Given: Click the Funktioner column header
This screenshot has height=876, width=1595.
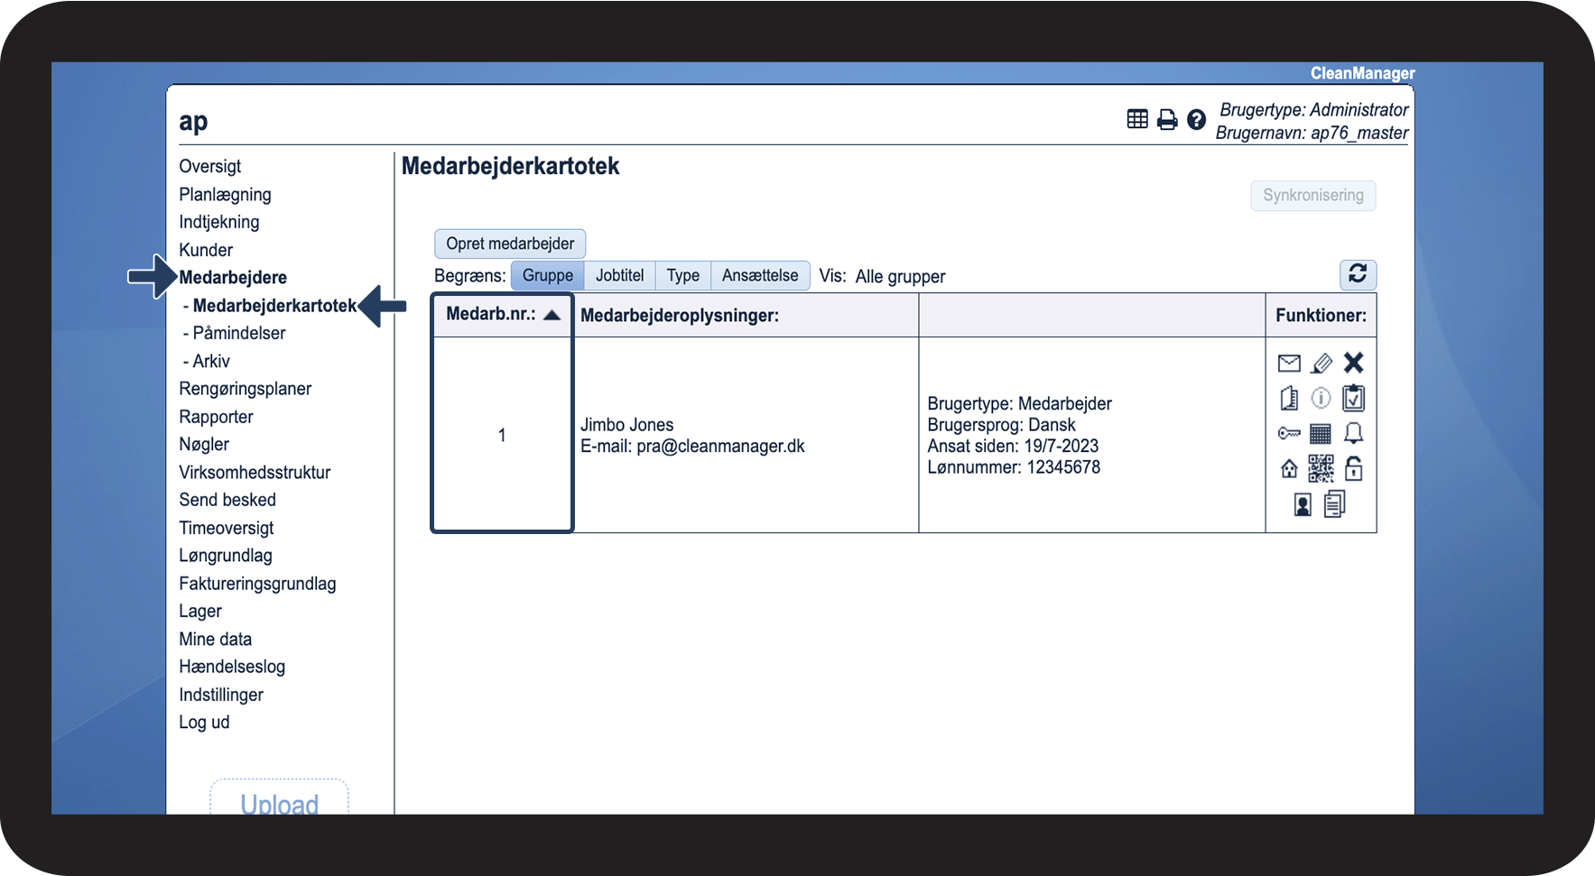Looking at the screenshot, I should coord(1321,316).
